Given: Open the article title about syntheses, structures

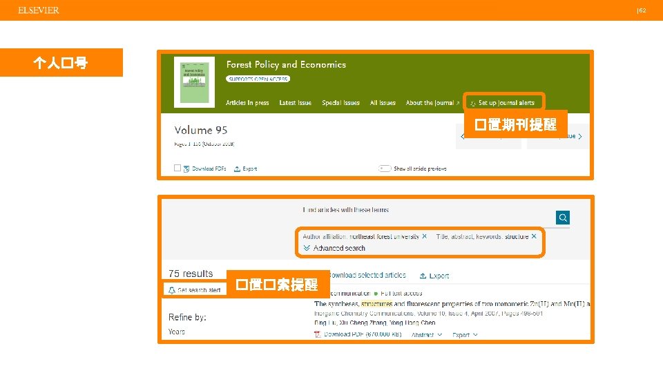Looking at the screenshot, I should pos(452,304).
